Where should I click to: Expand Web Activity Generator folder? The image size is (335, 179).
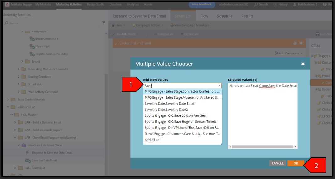pyautogui.click(x=19, y=92)
